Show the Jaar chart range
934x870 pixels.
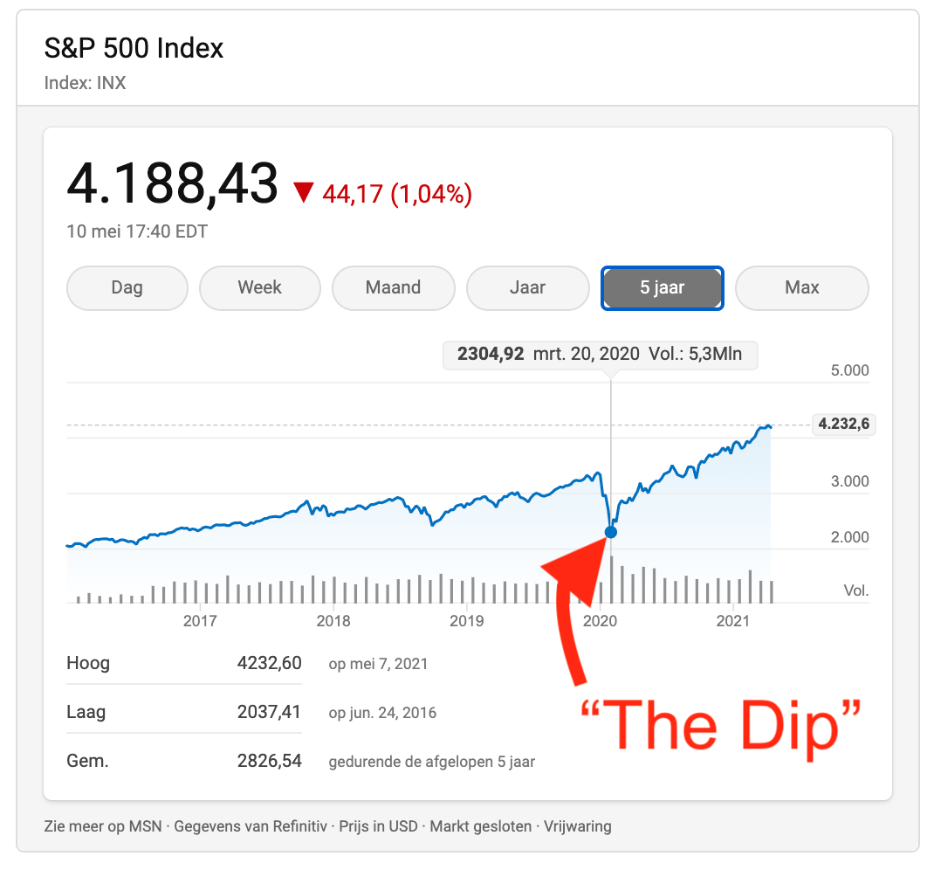tap(527, 287)
